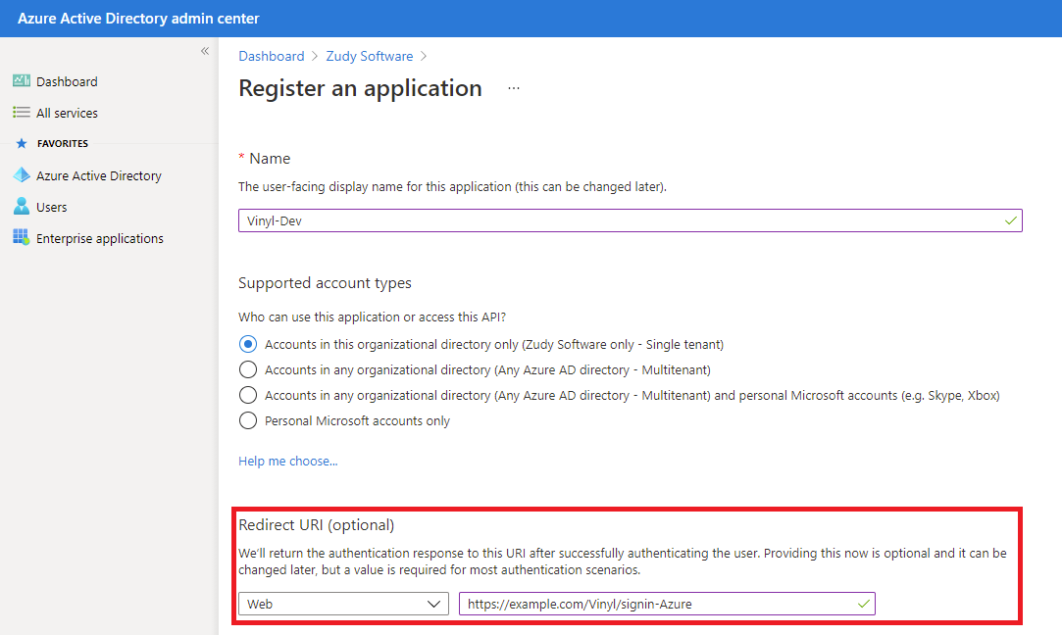The width and height of the screenshot is (1062, 635).
Task: Open All services menu item
Action: click(x=67, y=113)
